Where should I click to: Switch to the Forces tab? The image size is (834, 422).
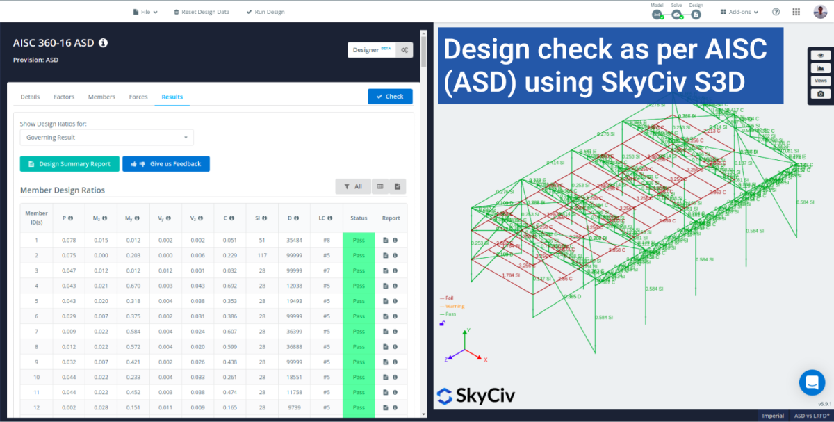coord(138,97)
